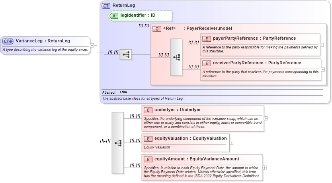Screen dimensions: 332x183
Task: Select the 'ReturnLeg' base type heading
Action: (x=124, y=6)
